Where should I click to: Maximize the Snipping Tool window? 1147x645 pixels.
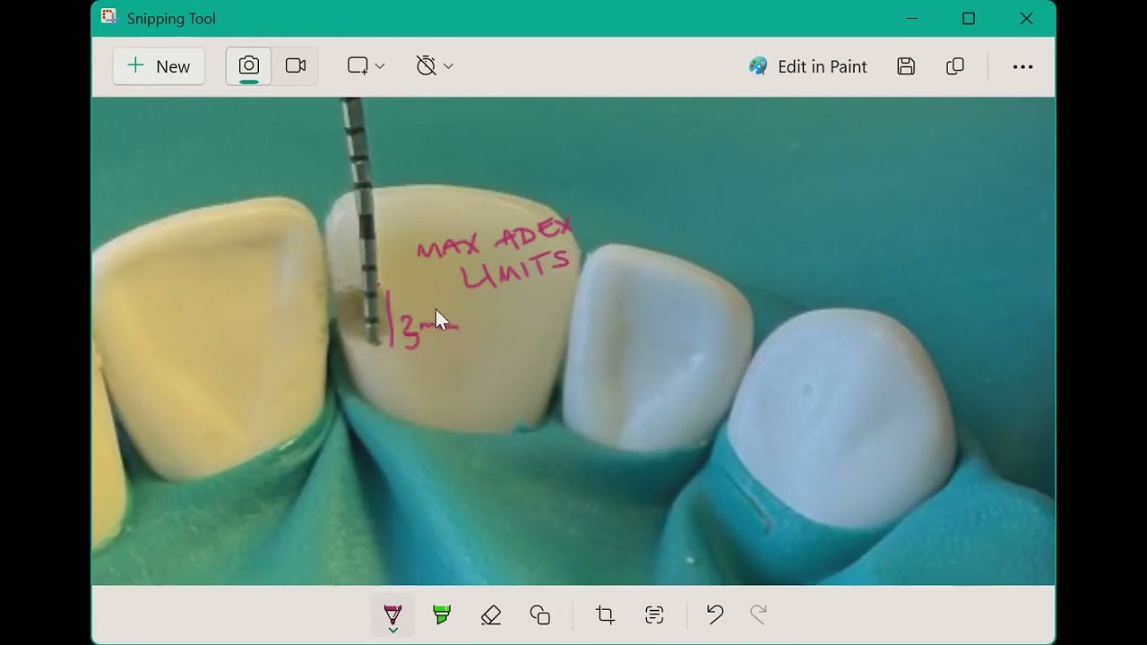(969, 18)
